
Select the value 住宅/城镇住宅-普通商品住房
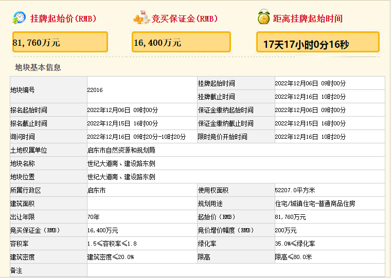click(x=315, y=203)
